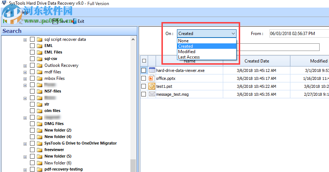The width and height of the screenshot is (329, 172).
Task: Check the EML Files folder checkbox
Action: point(32,52)
